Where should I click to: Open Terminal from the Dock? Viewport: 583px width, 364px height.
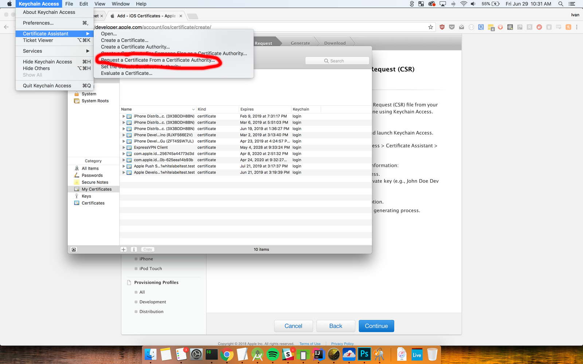[211, 354]
